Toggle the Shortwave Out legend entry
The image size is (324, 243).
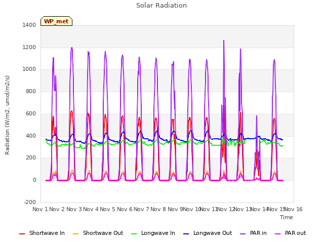click(x=98, y=233)
